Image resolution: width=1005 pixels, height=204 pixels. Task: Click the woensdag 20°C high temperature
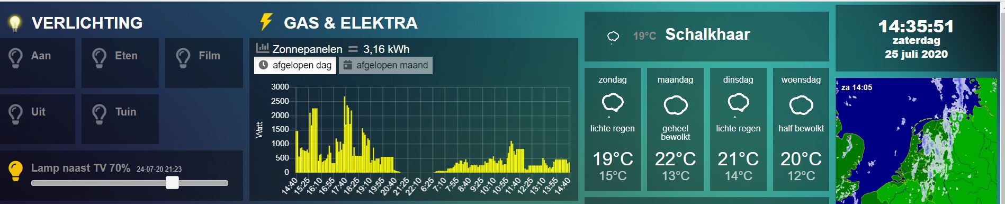[x=801, y=158]
